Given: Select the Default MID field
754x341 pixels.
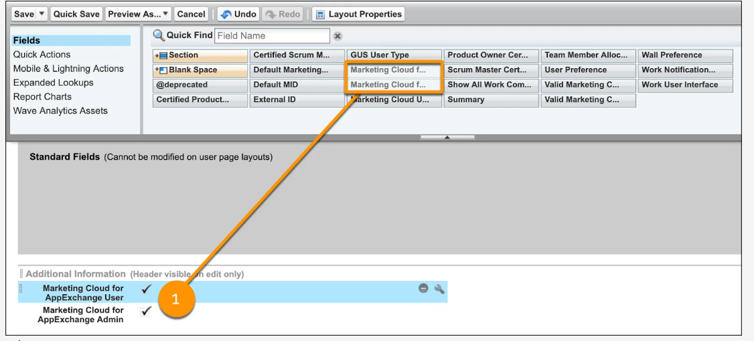Looking at the screenshot, I should 297,85.
